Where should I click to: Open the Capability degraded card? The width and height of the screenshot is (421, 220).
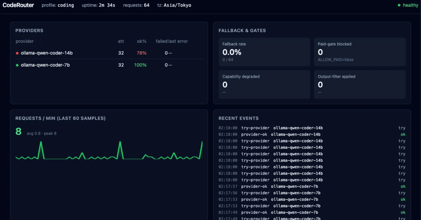point(264,84)
